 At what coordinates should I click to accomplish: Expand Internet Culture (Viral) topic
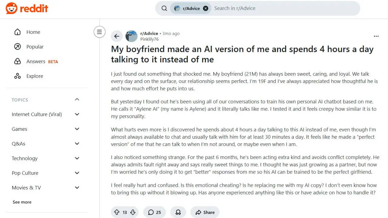coord(77,114)
